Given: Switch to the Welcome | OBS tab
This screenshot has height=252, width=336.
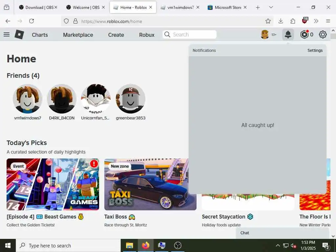Looking at the screenshot, I should point(85,8).
